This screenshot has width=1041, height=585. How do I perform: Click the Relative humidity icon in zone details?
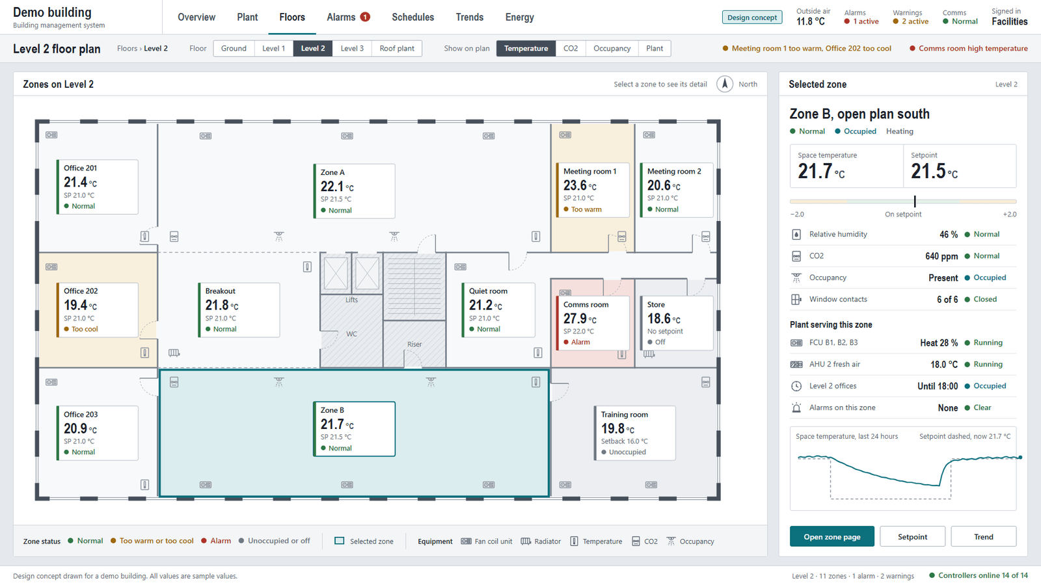pyautogui.click(x=796, y=235)
